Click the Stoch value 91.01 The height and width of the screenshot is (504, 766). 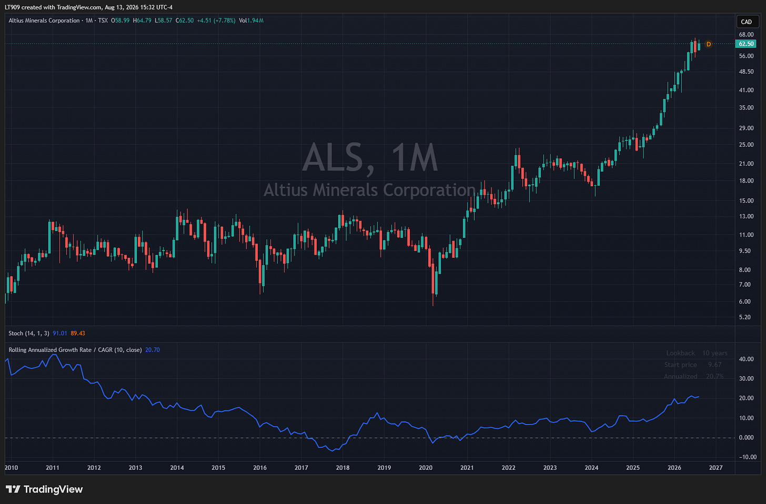click(60, 333)
